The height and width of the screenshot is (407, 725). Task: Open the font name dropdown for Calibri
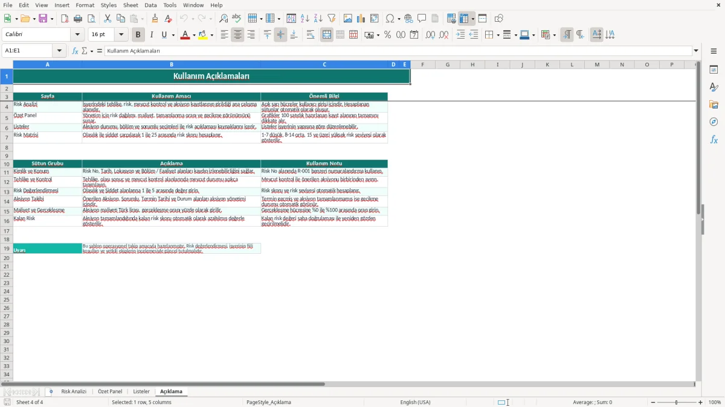tap(77, 35)
